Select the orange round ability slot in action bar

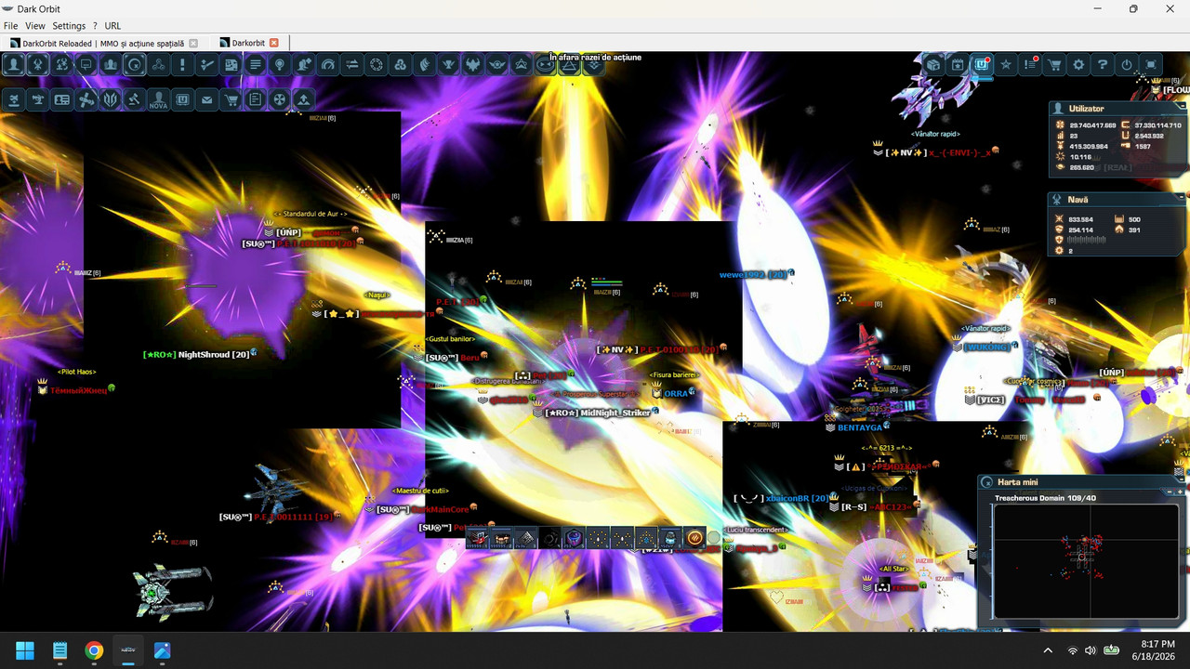coord(695,538)
